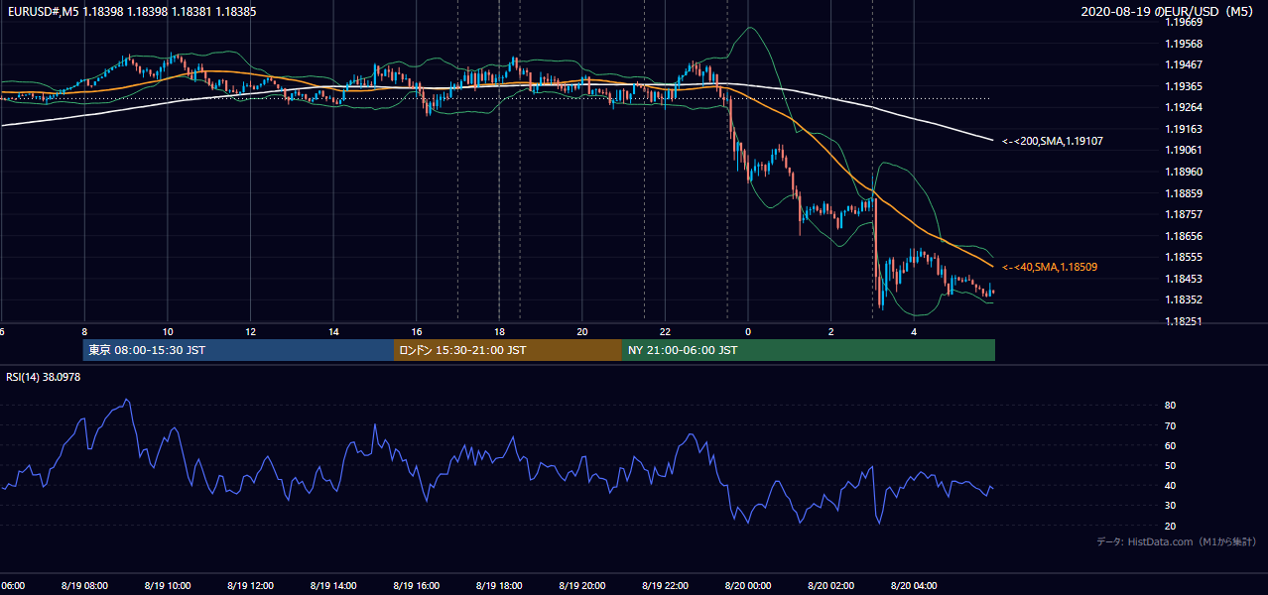The width and height of the screenshot is (1268, 595).
Task: Click the bottom time label 8/19 12:00
Action: click(250, 586)
